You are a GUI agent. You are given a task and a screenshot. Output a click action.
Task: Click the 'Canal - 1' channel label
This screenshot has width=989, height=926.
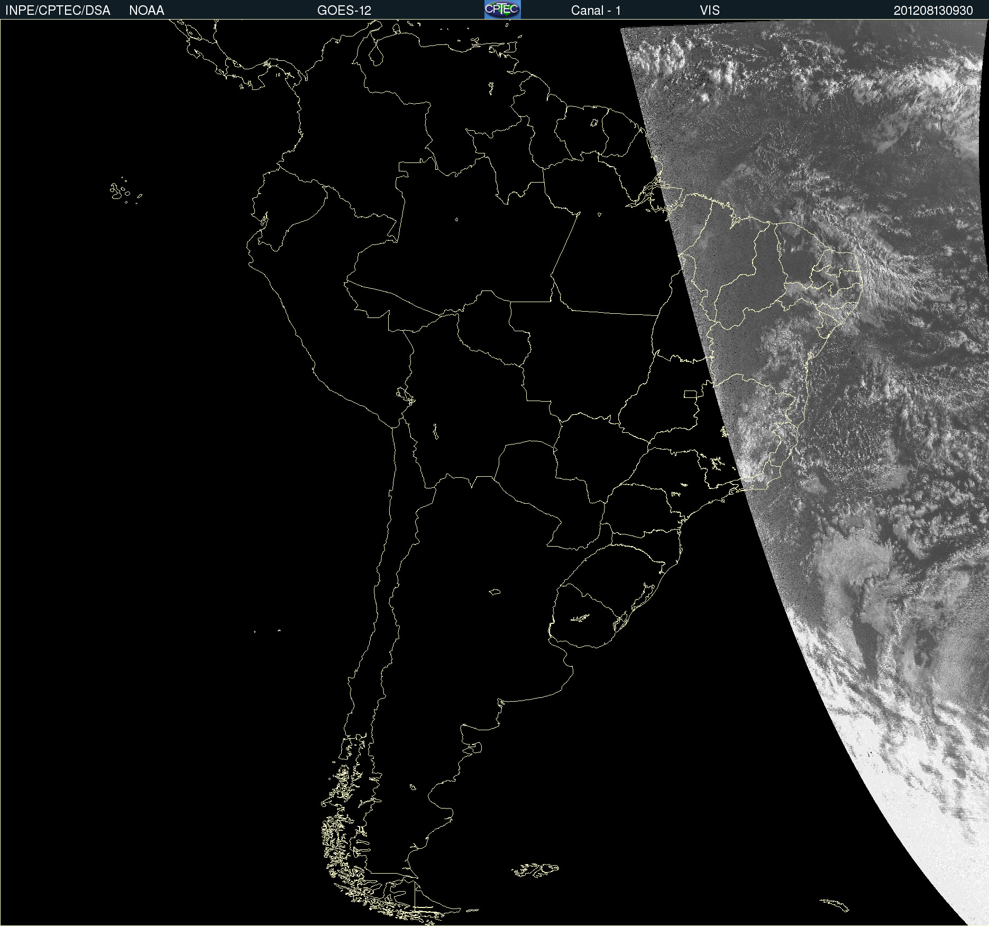[596, 11]
